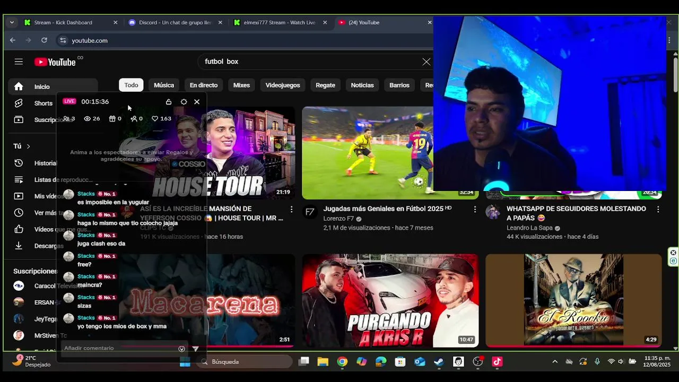Select the Todo filter chip
This screenshot has height=382, width=679.
[131, 85]
